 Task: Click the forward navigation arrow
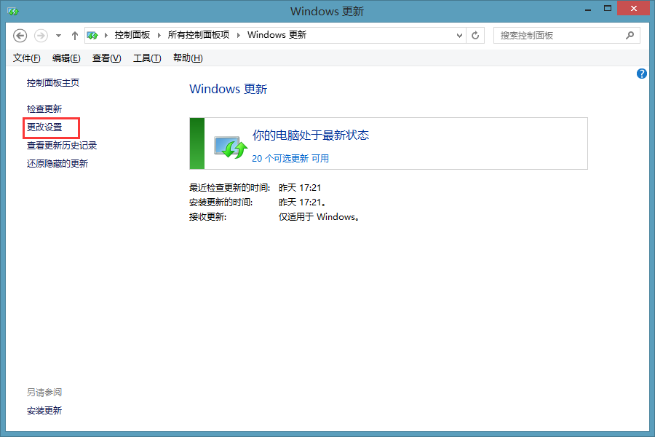pyautogui.click(x=41, y=36)
